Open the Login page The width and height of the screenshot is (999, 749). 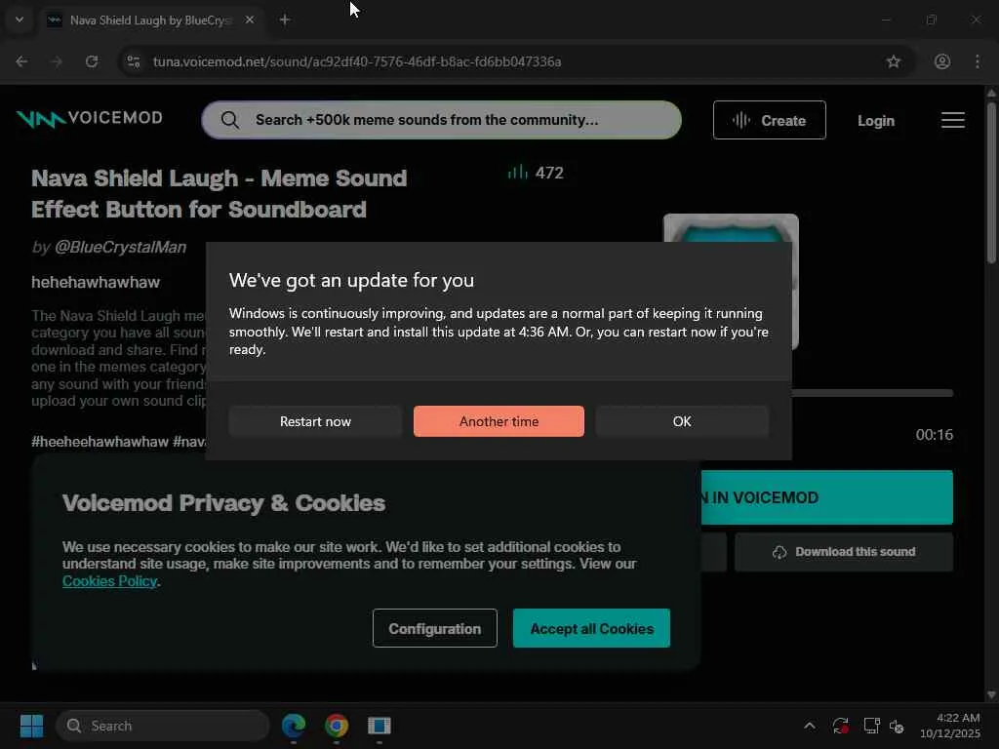click(x=875, y=120)
